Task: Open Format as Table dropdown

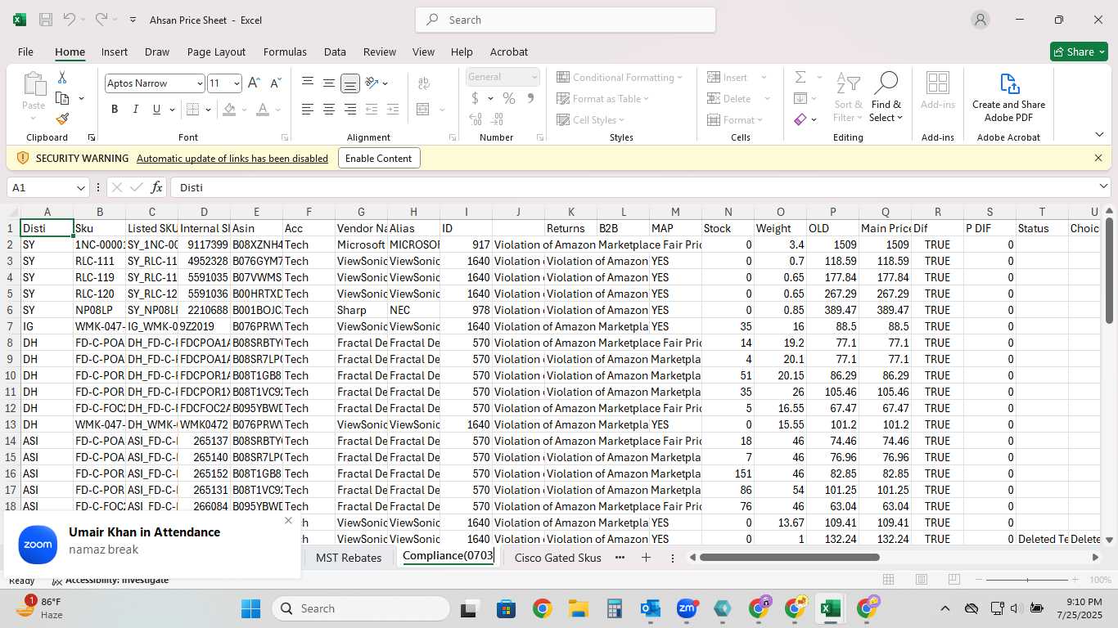Action: click(602, 98)
